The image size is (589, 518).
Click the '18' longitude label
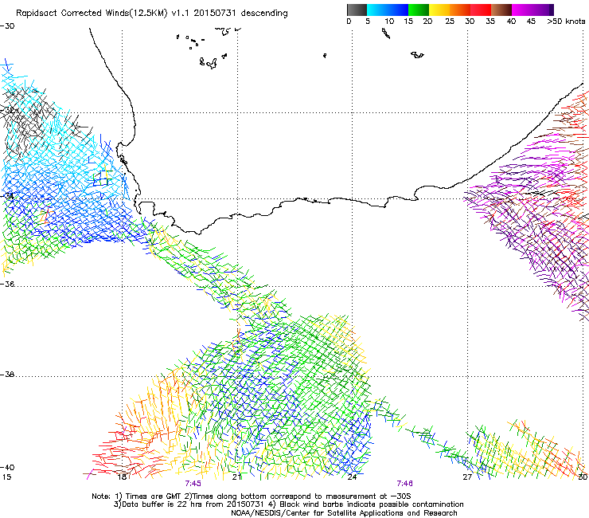tap(122, 477)
